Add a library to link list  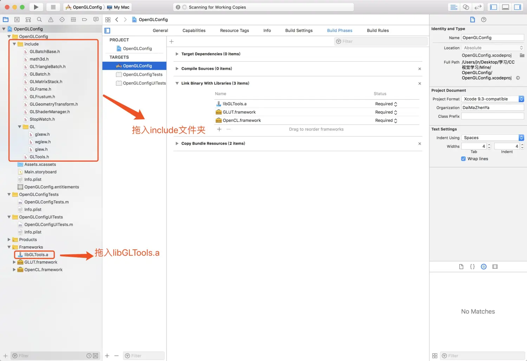click(219, 129)
